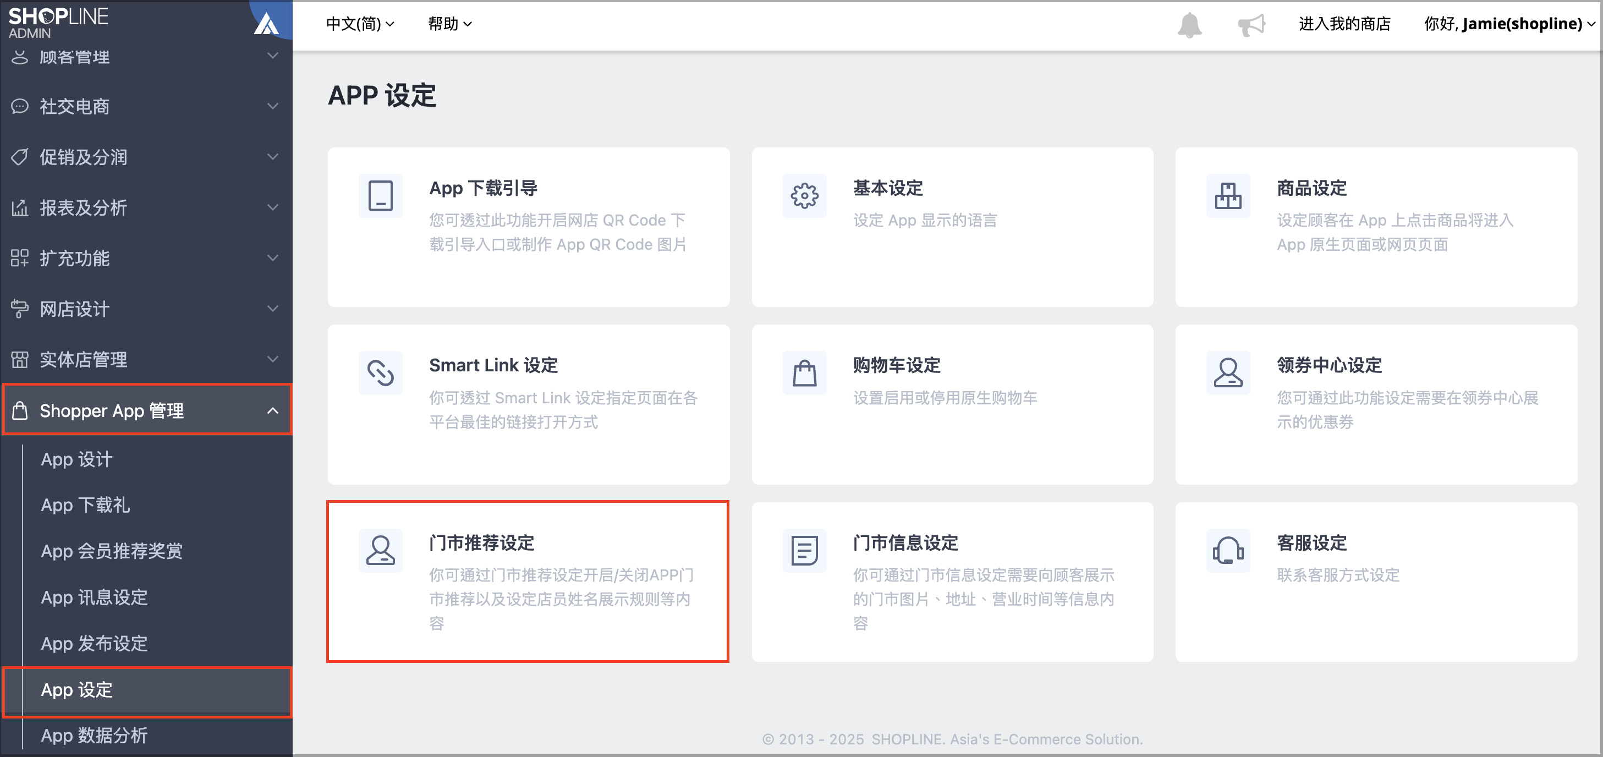This screenshot has width=1603, height=757.
Task: Select App 设定 in the sidebar
Action: [147, 690]
